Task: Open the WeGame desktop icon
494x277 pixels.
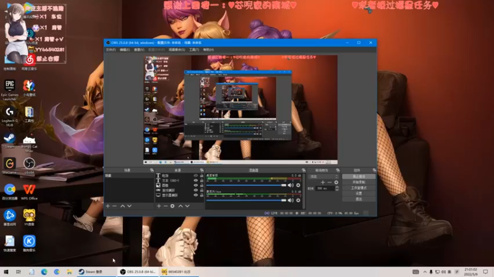Action: 10,166
